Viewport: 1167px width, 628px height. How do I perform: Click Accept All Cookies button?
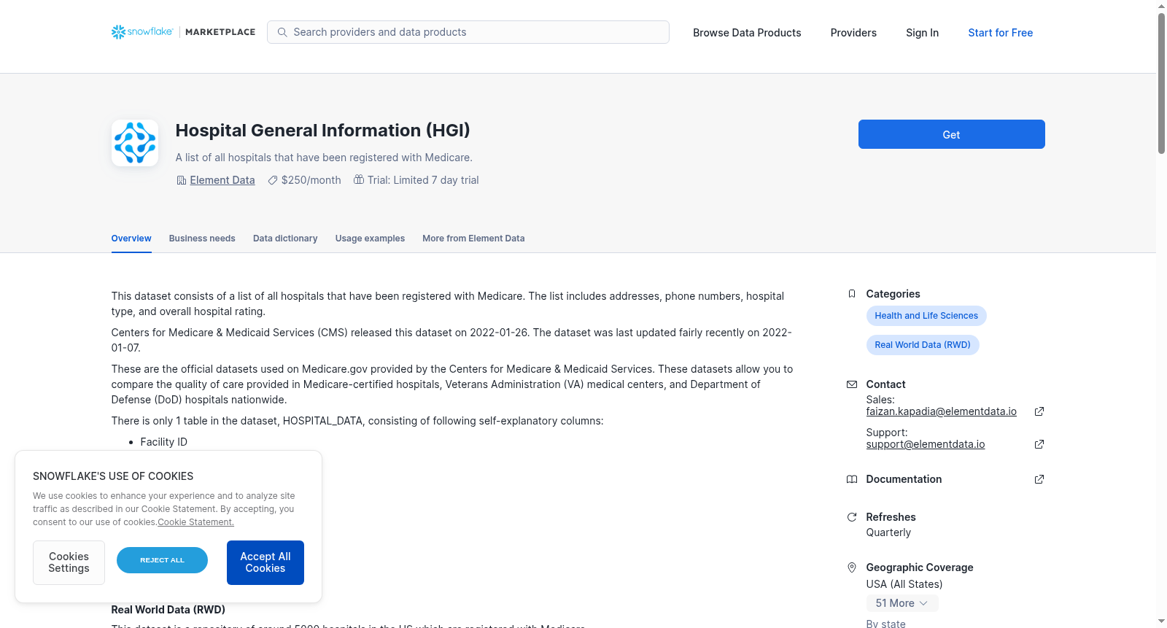(265, 562)
